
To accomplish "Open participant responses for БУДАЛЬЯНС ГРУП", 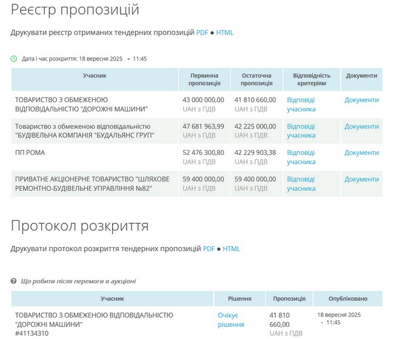I will point(301,131).
